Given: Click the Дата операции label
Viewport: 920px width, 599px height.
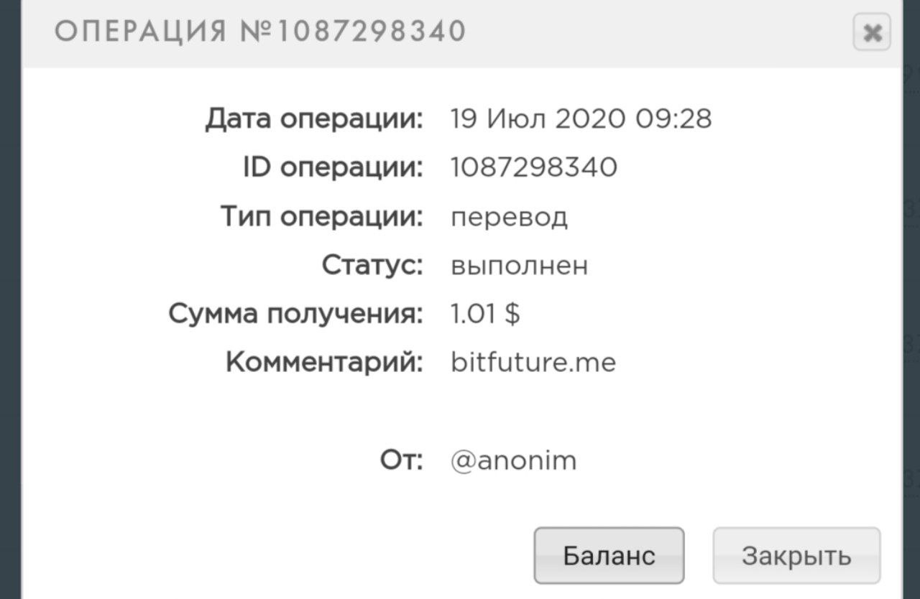Looking at the screenshot, I should pos(314,119).
